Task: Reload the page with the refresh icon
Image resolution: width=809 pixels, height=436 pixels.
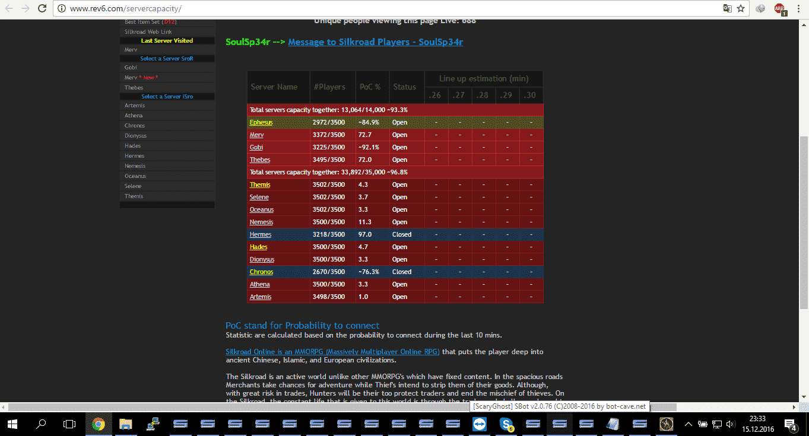Action: [x=42, y=9]
